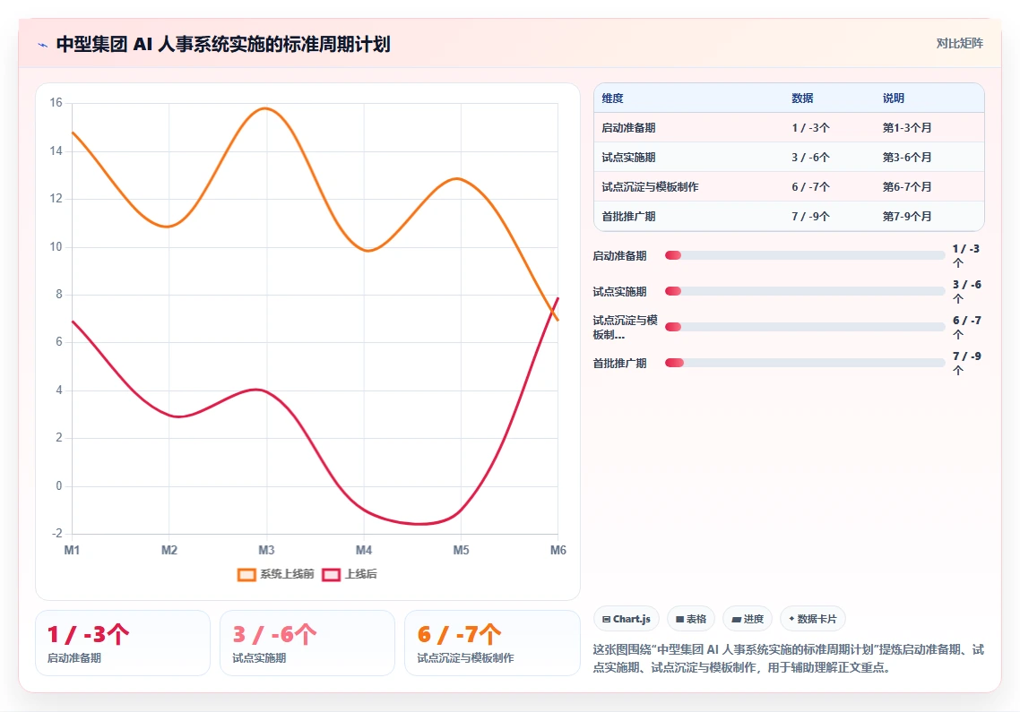
Task: Click the 对比矩阵 label in header
Action: (960, 44)
